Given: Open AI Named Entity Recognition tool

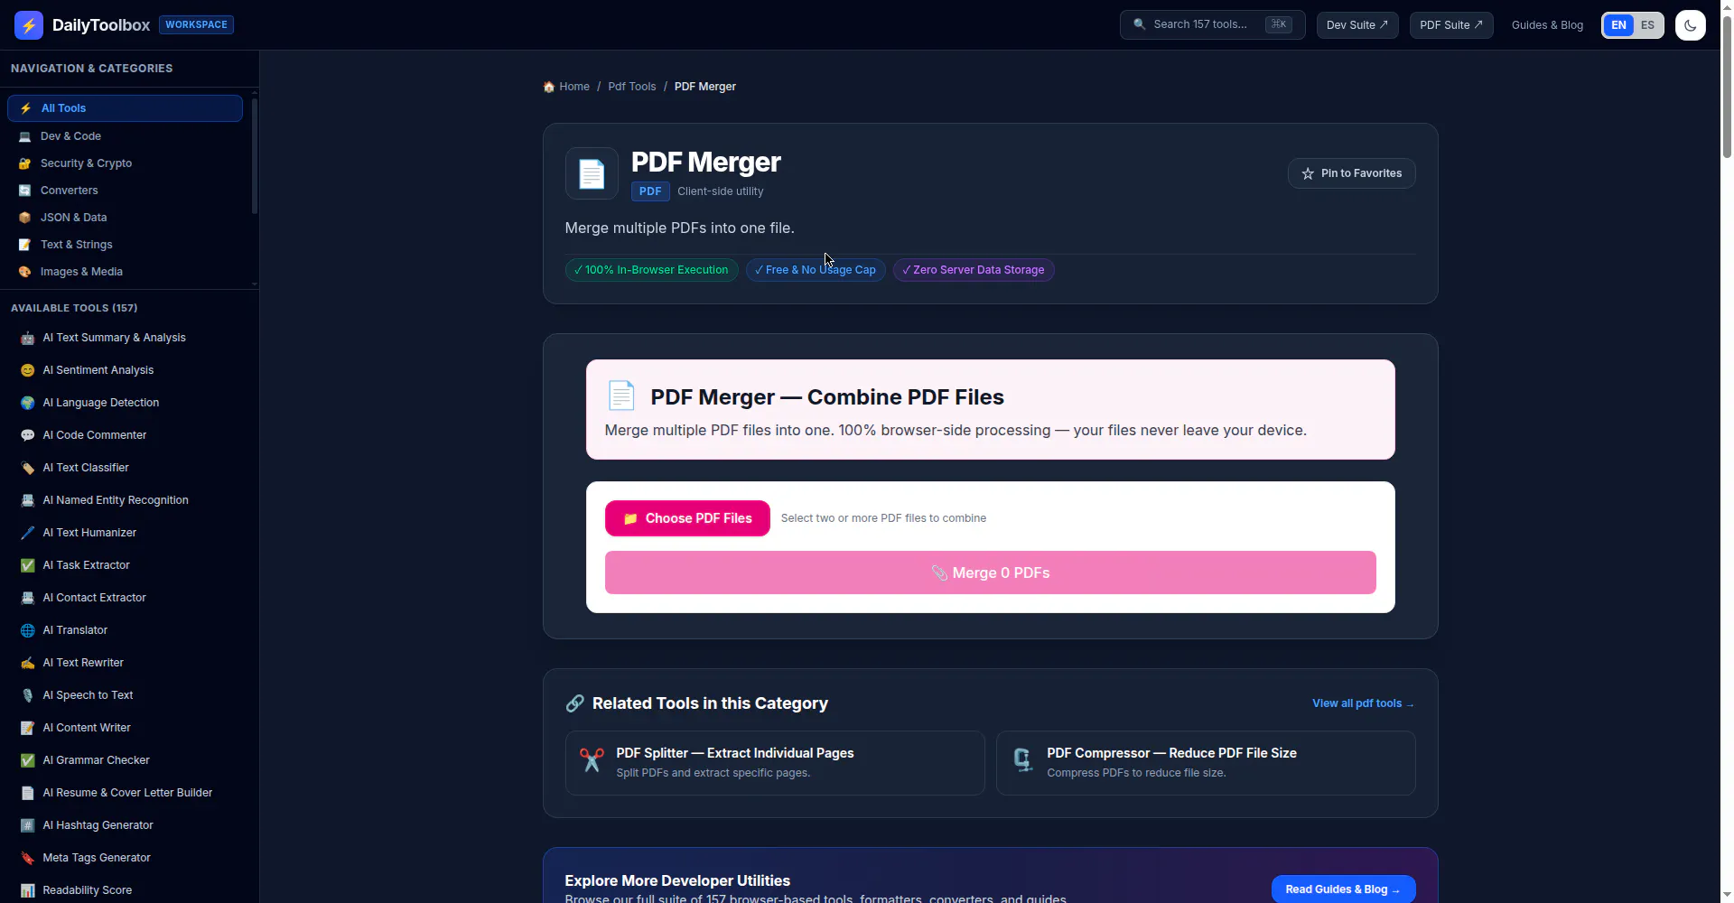Looking at the screenshot, I should click(126, 500).
